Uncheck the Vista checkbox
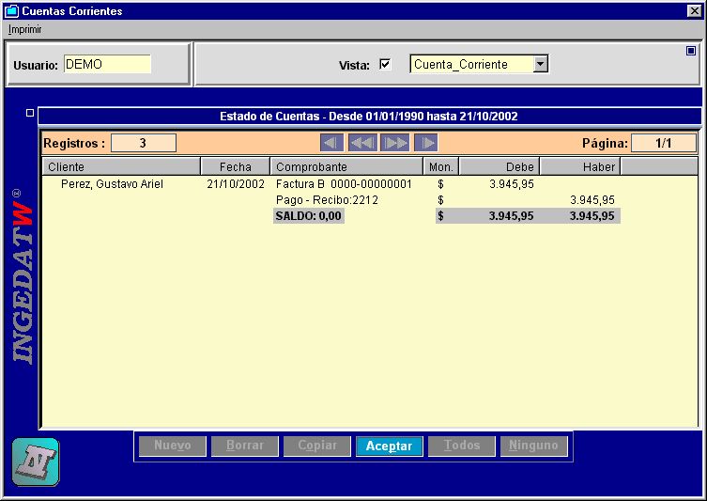This screenshot has height=501, width=707. 385,64
